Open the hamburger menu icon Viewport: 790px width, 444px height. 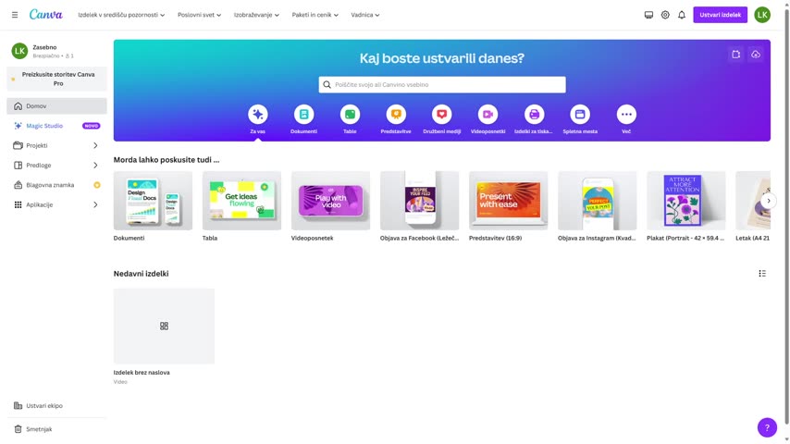pos(15,15)
